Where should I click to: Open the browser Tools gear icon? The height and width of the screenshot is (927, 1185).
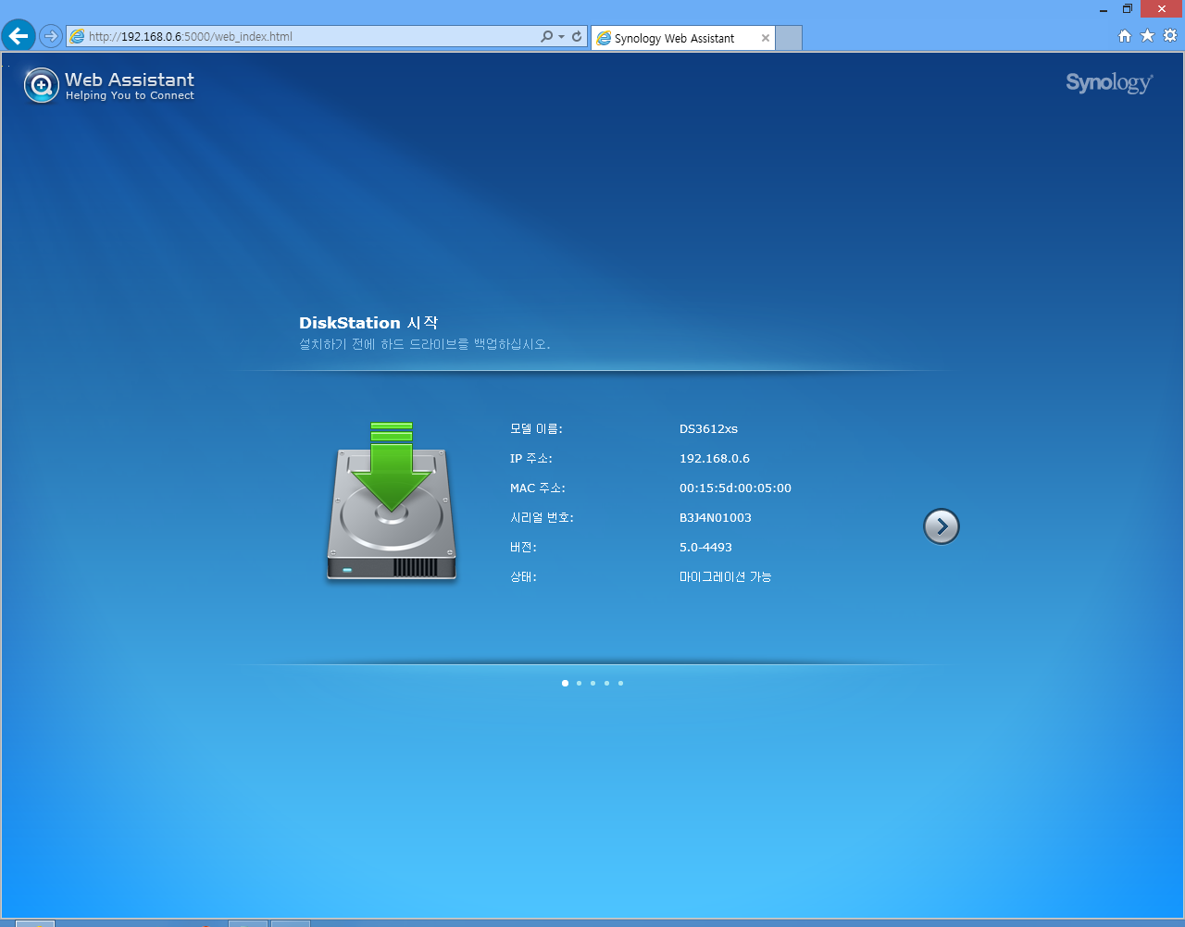(1170, 35)
